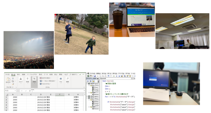Select the Format Painter brush icon

13,84
